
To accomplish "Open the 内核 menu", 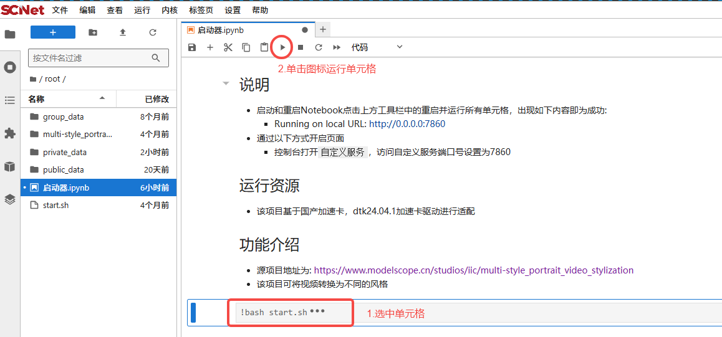I will click(x=170, y=11).
